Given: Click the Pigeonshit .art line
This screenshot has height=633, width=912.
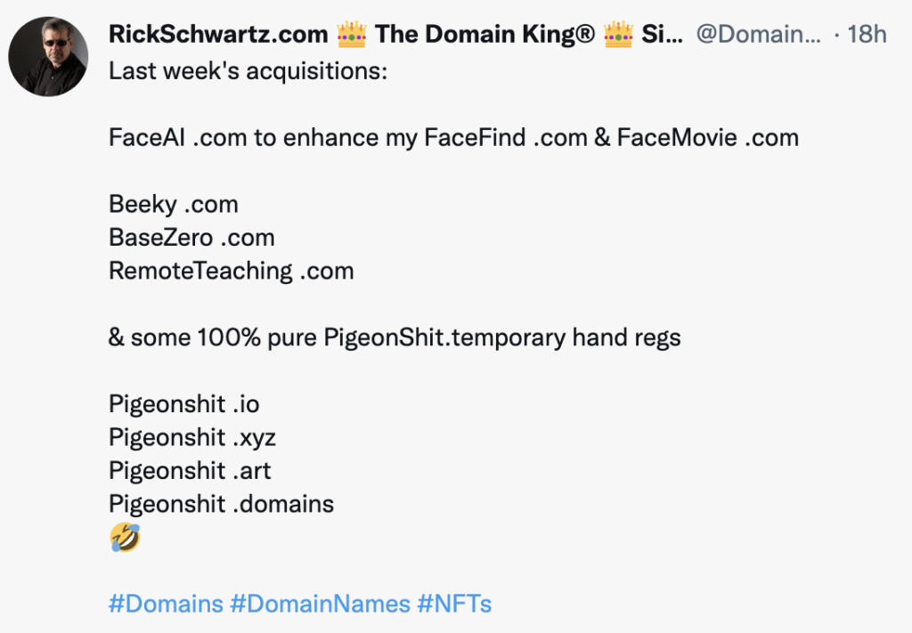Looking at the screenshot, I should pos(188,471).
